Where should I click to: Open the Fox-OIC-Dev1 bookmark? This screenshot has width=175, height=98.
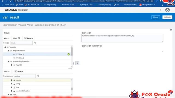click(x=8, y=5)
